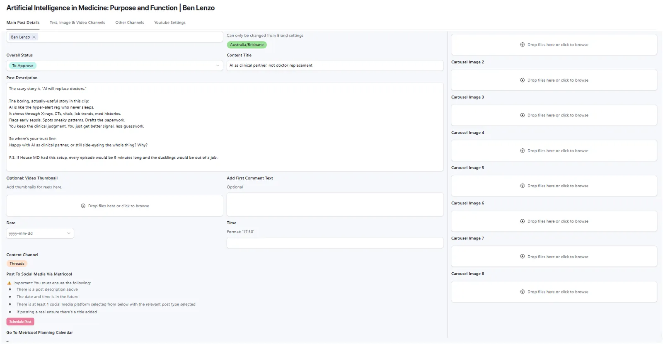This screenshot has height=344, width=663.
Task: Click the warning triangle icon beside Important
Action: (9, 283)
